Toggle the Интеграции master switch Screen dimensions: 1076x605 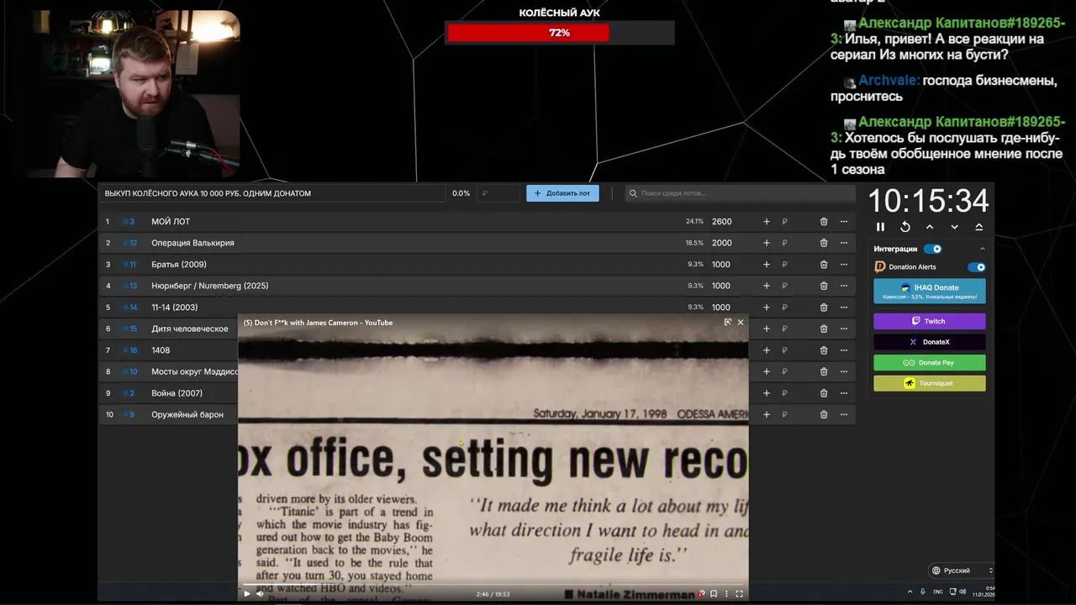[933, 249]
